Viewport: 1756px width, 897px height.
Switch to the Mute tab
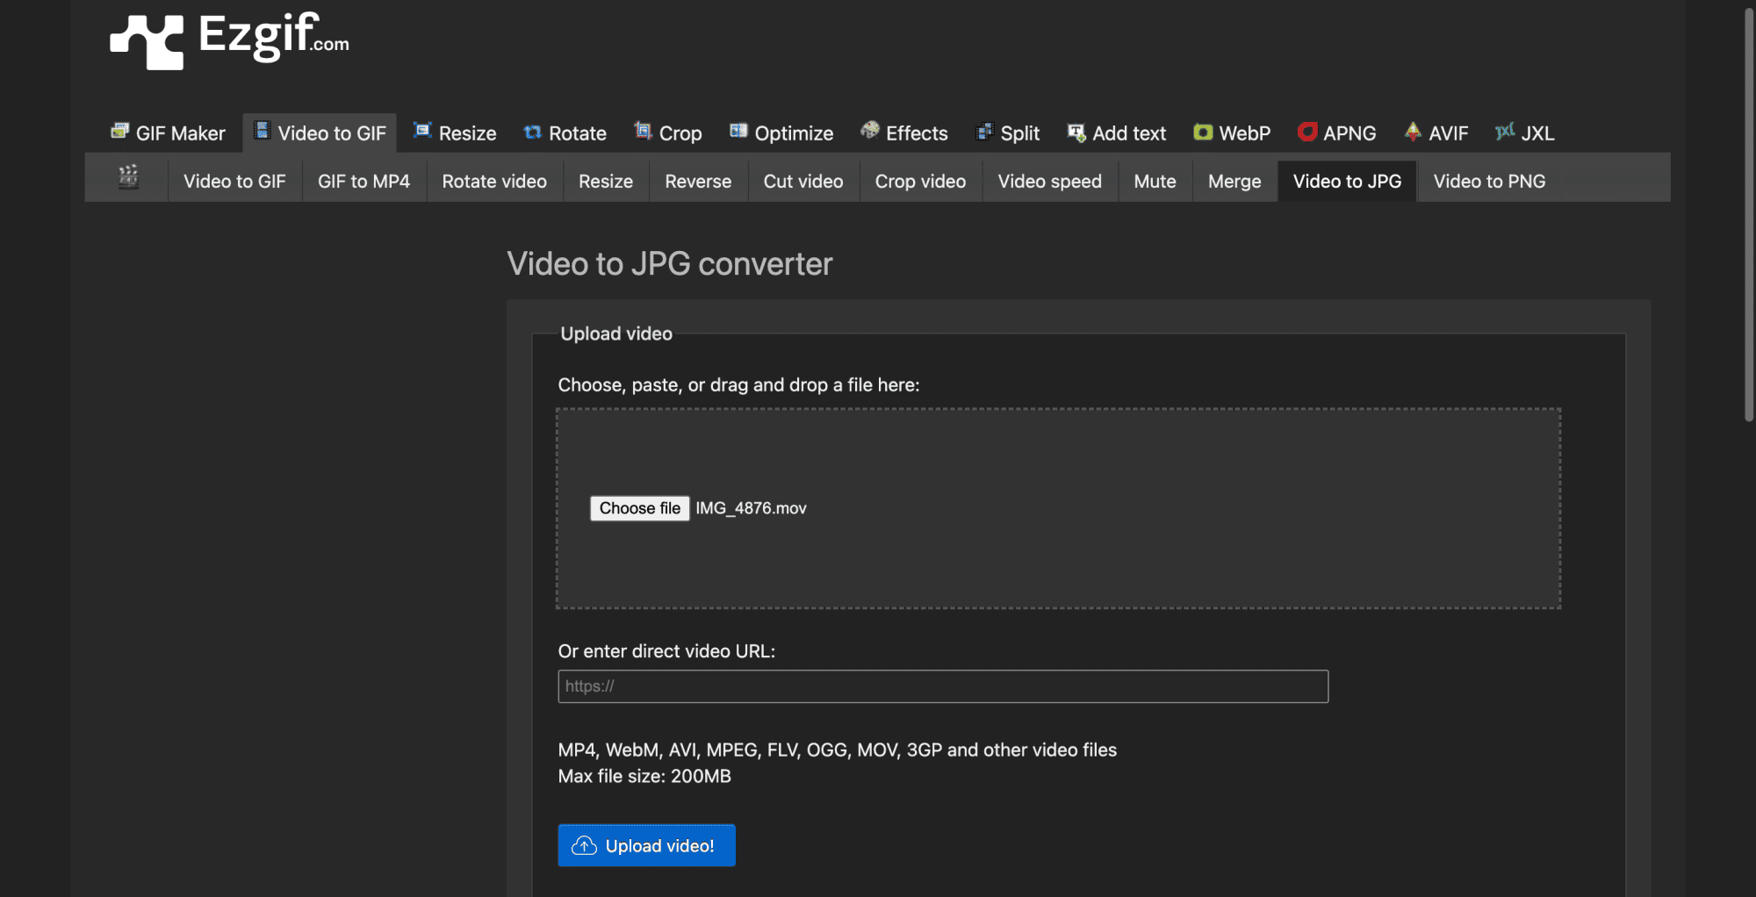(x=1155, y=182)
